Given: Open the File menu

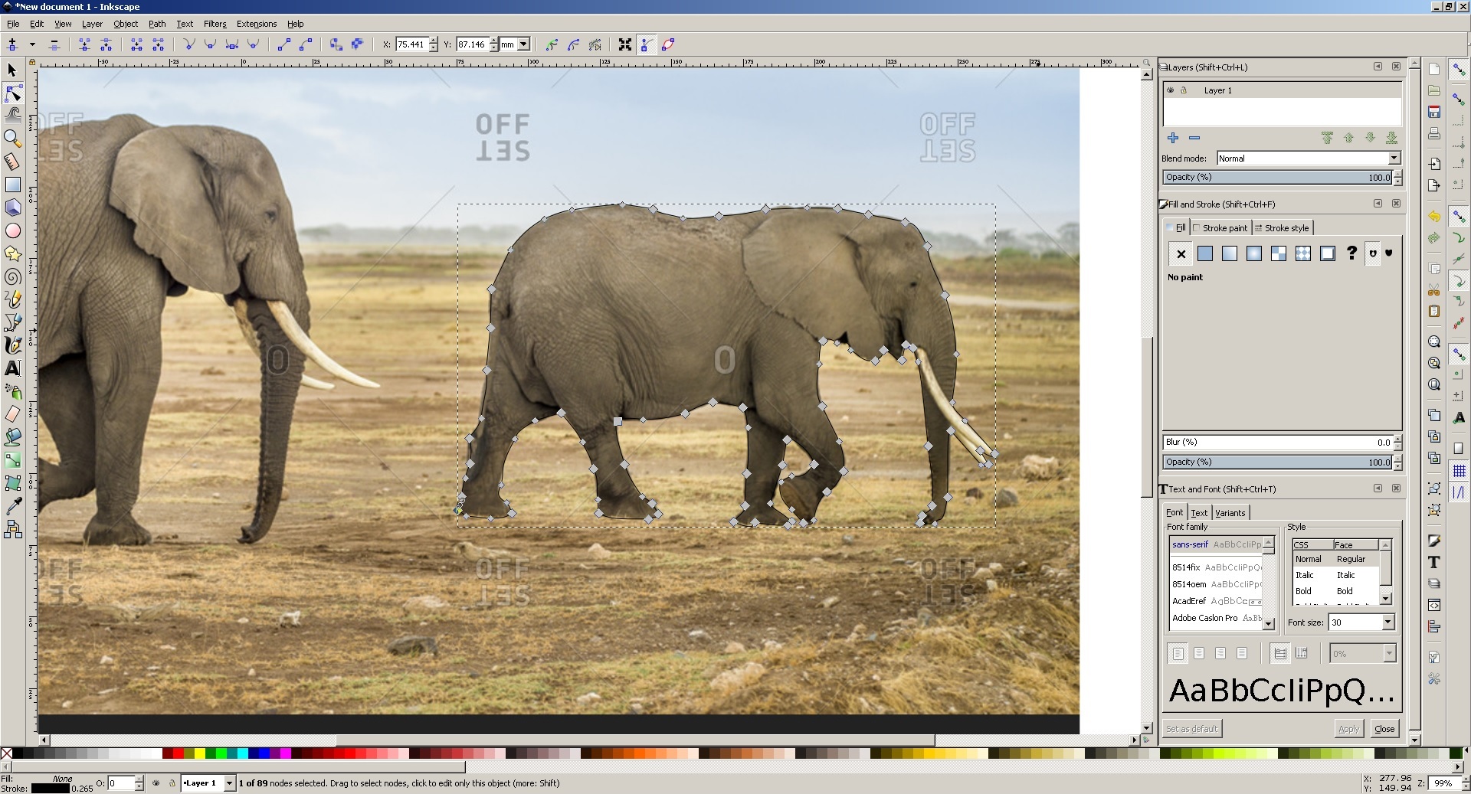Looking at the screenshot, I should click(x=13, y=24).
